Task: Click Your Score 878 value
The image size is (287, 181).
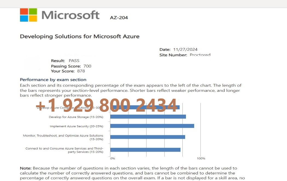Action: [x=81, y=71]
